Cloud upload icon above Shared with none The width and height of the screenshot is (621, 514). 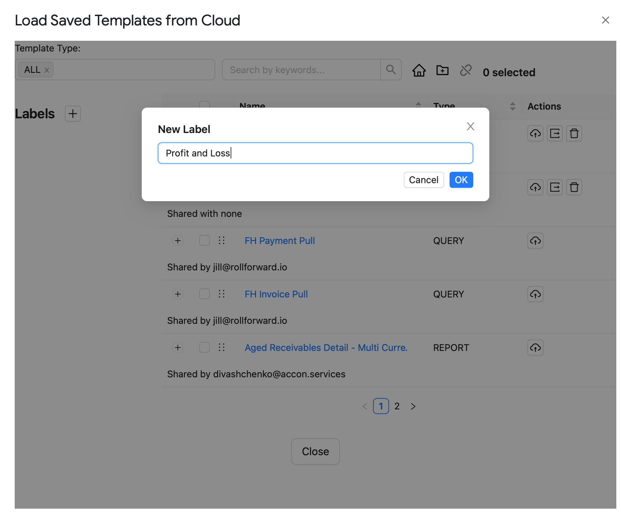point(535,187)
